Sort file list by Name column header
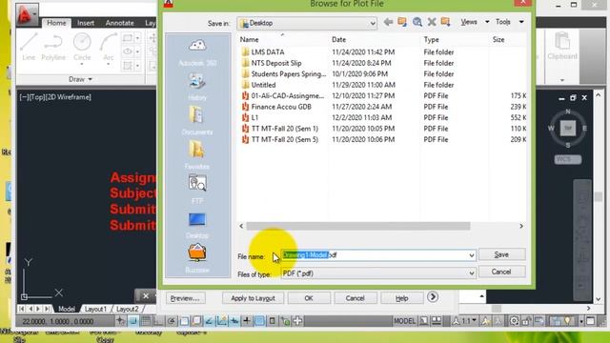Image resolution: width=610 pixels, height=343 pixels. click(250, 40)
